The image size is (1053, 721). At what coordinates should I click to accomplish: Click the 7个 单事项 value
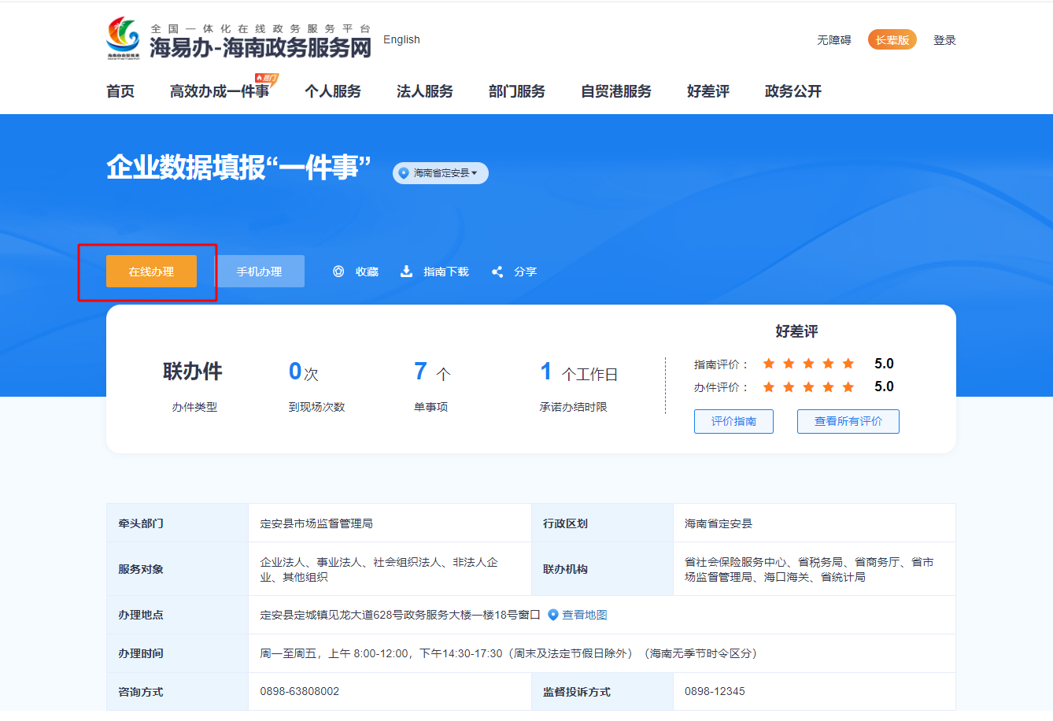[x=432, y=372]
